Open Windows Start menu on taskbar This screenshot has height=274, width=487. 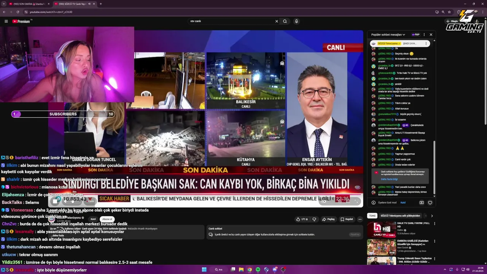pos(204,269)
